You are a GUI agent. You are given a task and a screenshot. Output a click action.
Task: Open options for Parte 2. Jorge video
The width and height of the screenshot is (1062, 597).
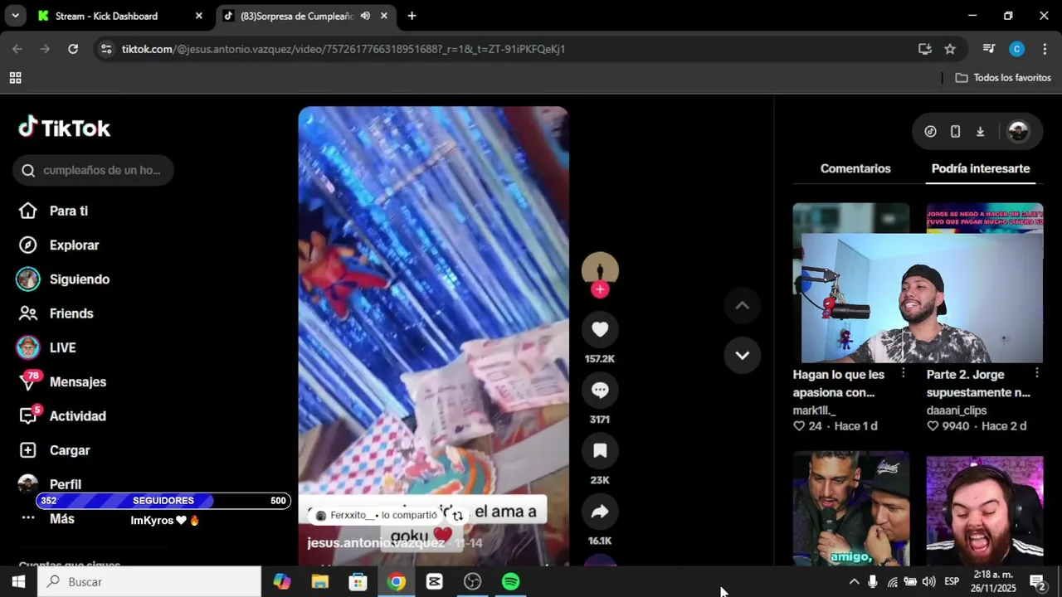1036,373
